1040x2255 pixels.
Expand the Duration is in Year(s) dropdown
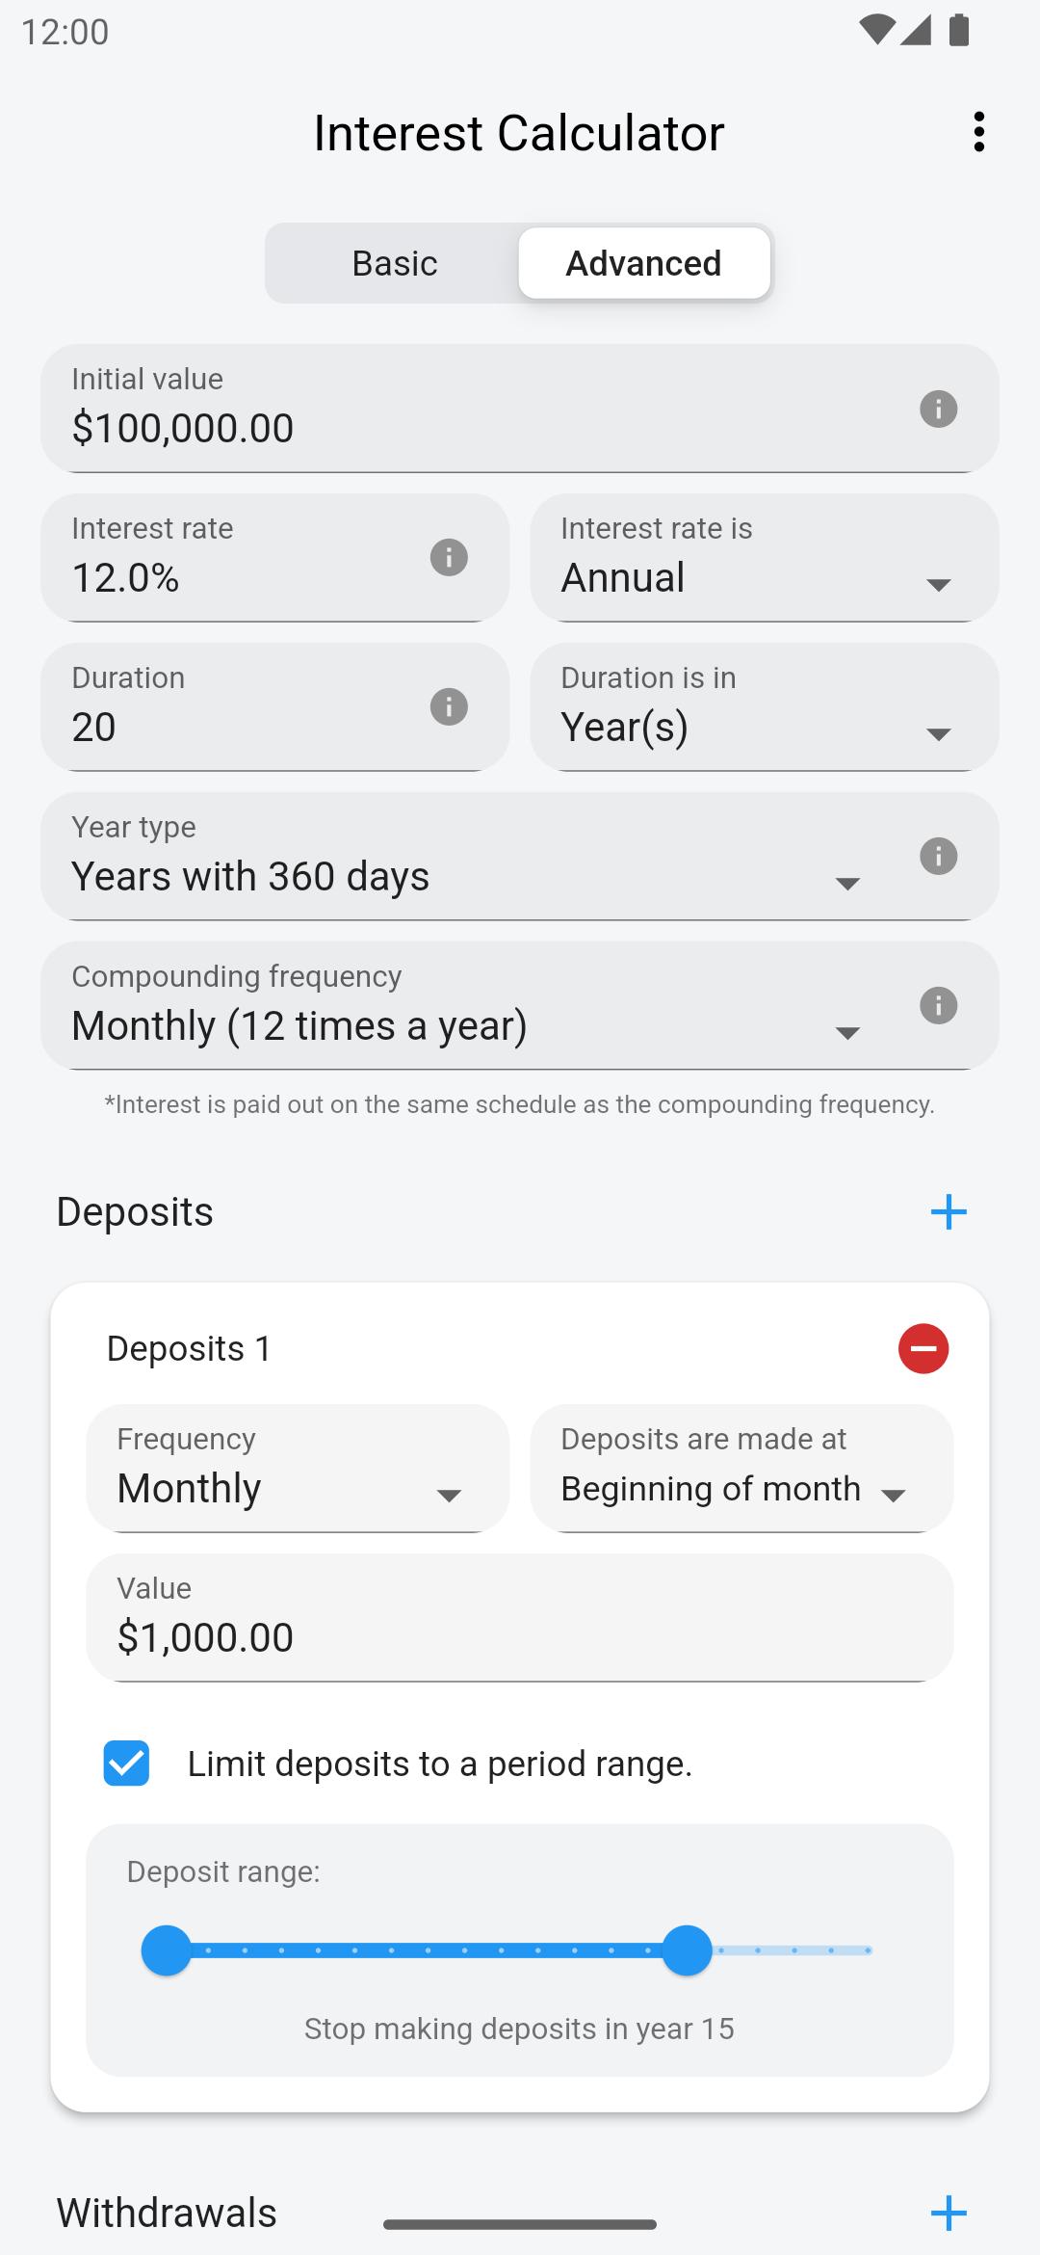[x=765, y=707]
